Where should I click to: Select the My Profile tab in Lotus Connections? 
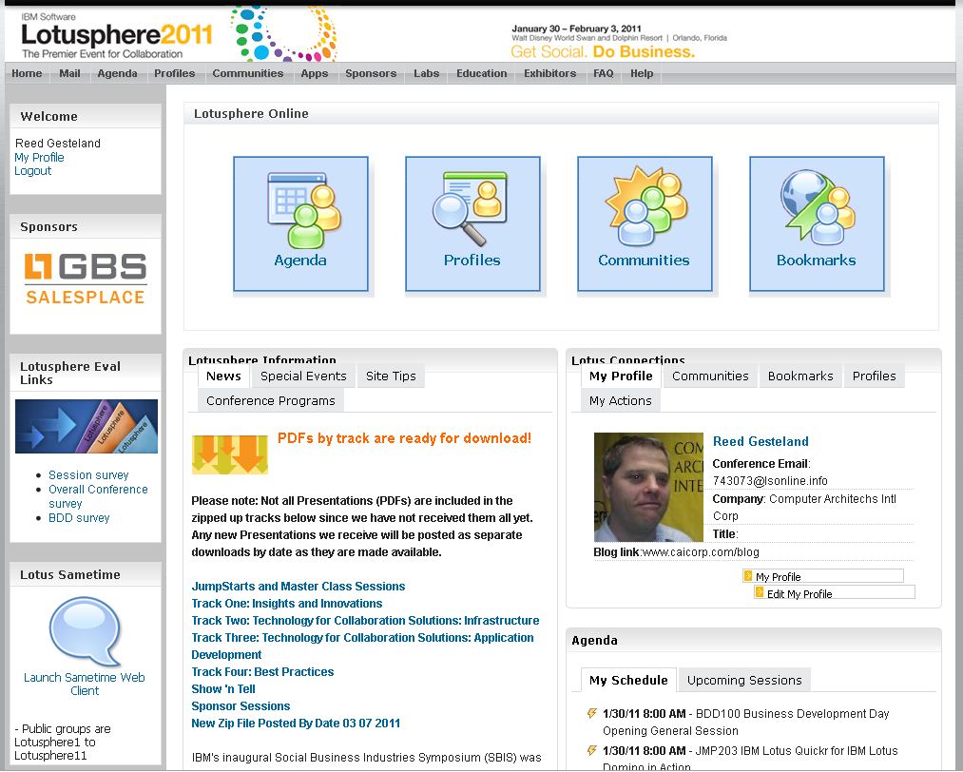[x=621, y=376]
